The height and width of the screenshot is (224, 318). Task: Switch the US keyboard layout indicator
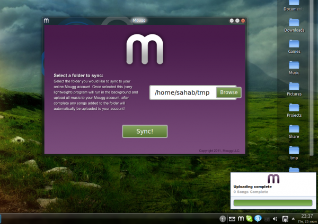pos(267,219)
